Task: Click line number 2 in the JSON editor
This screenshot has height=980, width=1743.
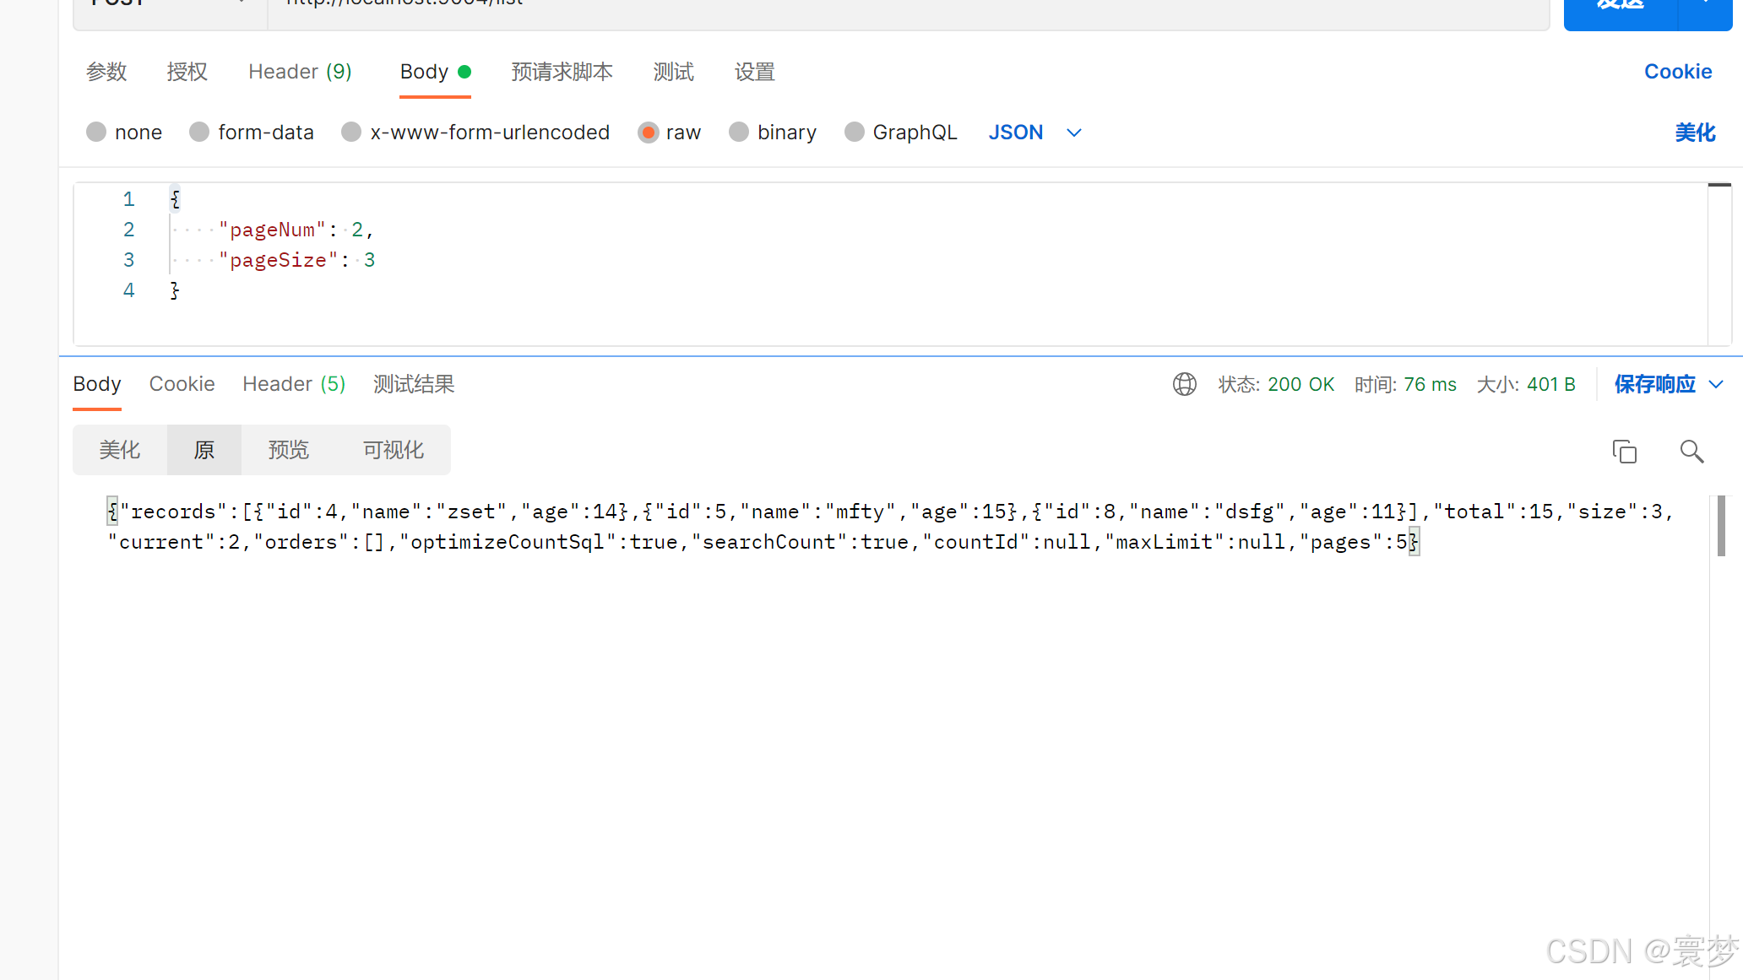Action: tap(128, 229)
